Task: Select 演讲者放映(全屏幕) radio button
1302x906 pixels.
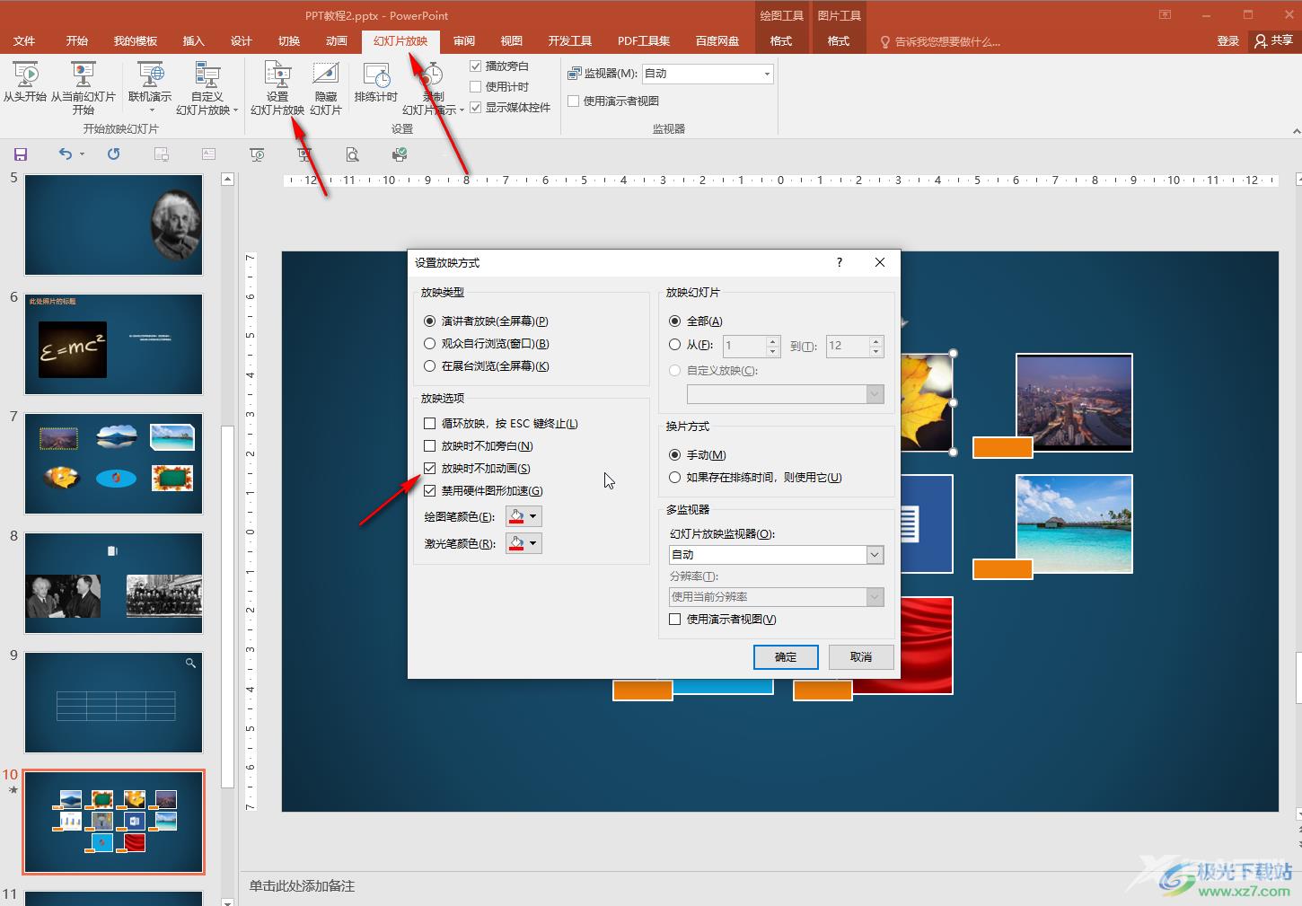Action: 429,321
